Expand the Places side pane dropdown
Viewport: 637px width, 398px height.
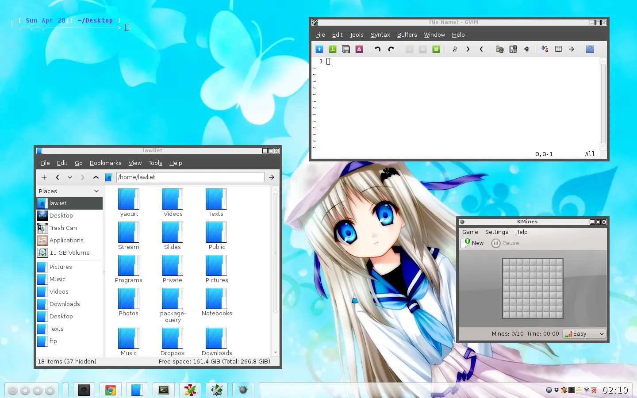point(96,191)
